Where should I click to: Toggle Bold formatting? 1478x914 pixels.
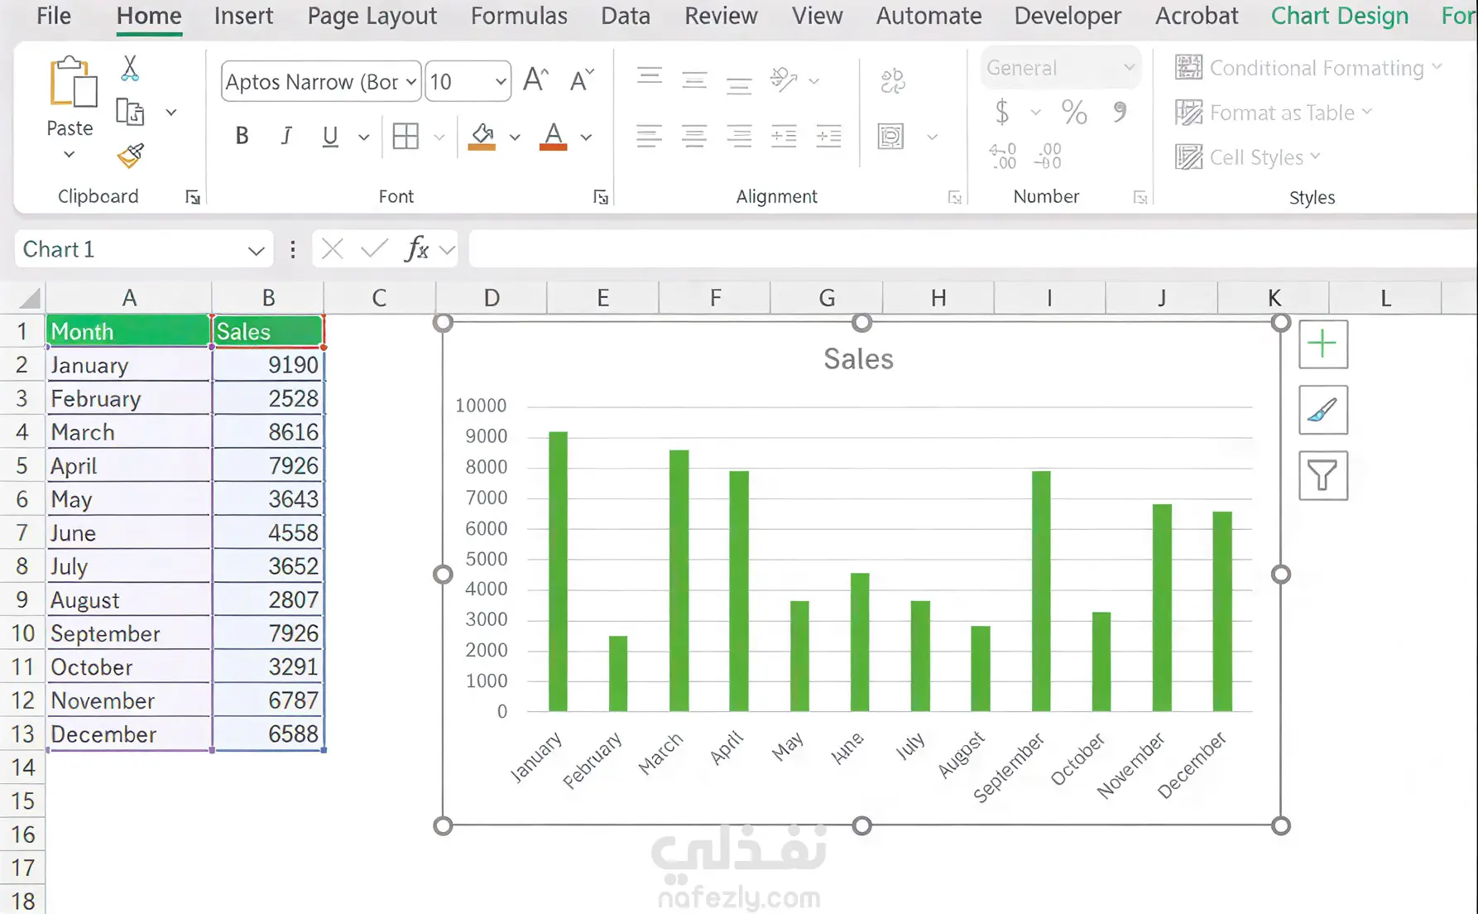(x=242, y=136)
